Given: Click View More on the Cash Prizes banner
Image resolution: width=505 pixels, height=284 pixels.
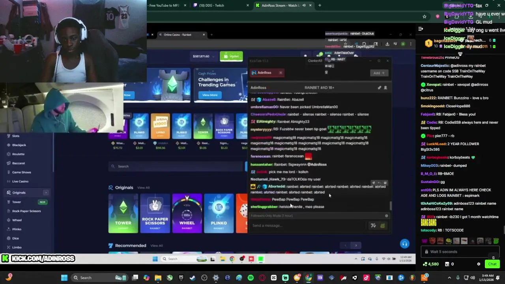Looking at the screenshot, I should pyautogui.click(x=210, y=95).
